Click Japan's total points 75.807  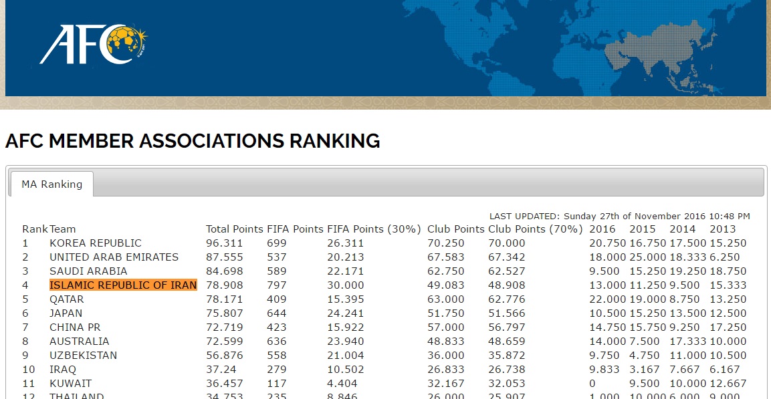[x=224, y=313]
